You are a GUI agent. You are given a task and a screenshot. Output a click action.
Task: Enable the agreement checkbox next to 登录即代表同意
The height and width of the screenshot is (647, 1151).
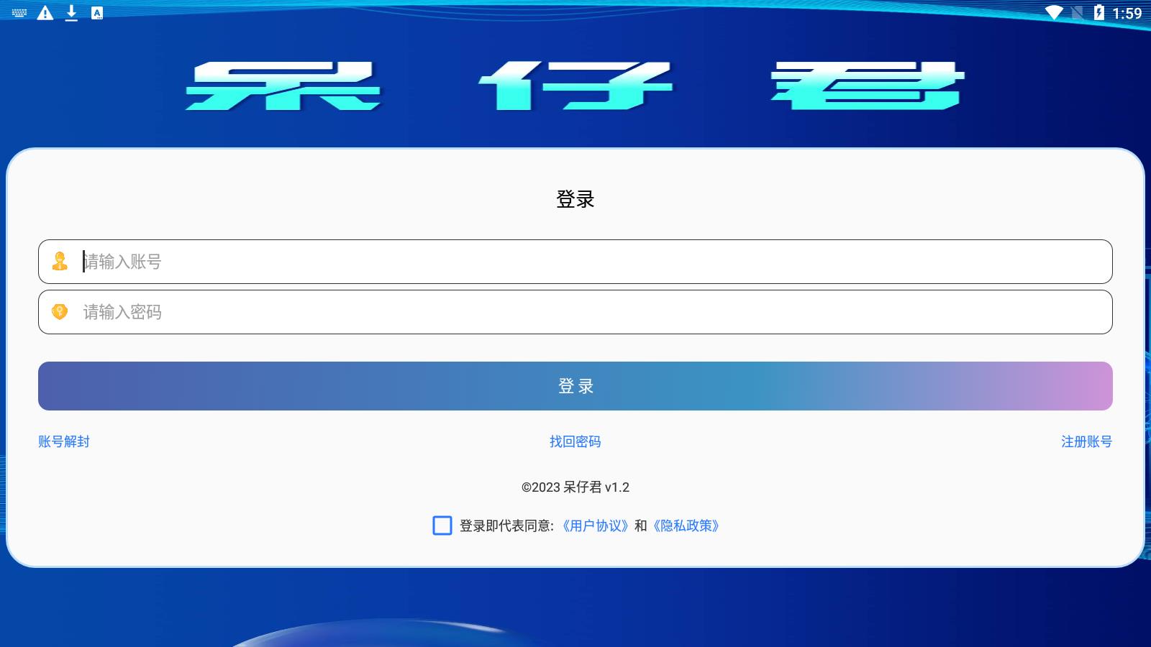442,526
